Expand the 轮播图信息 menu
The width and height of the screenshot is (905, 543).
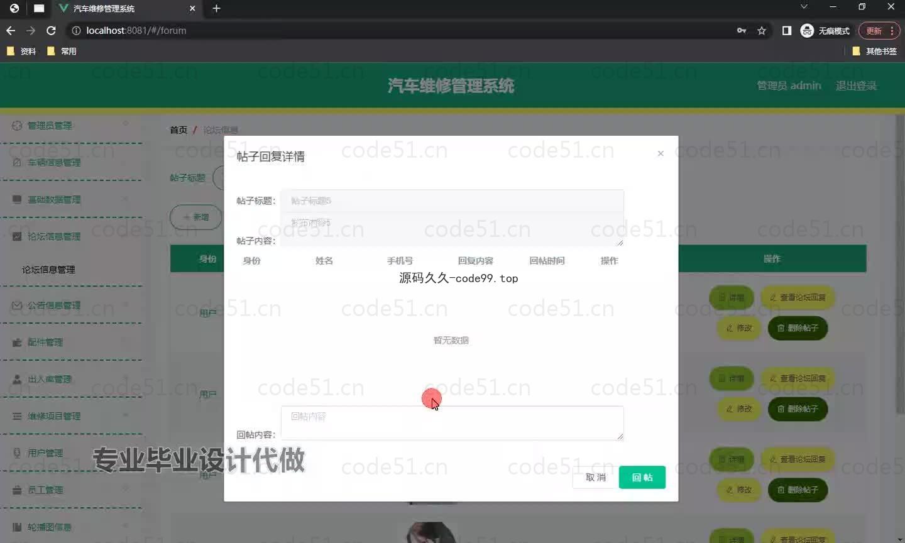72,527
